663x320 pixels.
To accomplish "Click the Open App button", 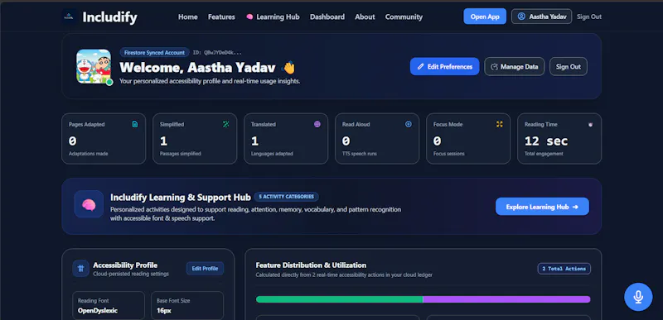I will coord(485,17).
